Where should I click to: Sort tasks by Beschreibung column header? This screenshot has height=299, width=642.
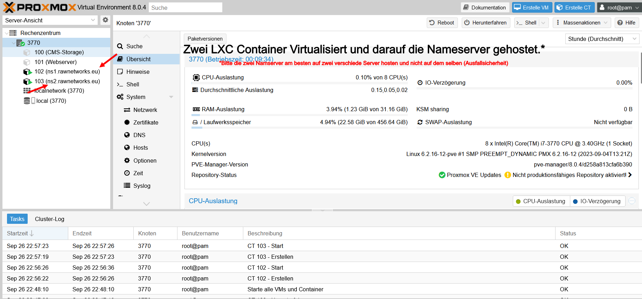tap(399, 233)
